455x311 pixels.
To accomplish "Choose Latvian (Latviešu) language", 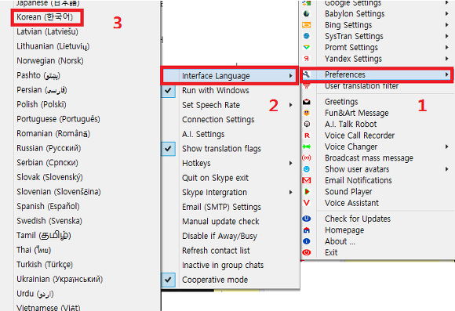I will pyautogui.click(x=47, y=31).
